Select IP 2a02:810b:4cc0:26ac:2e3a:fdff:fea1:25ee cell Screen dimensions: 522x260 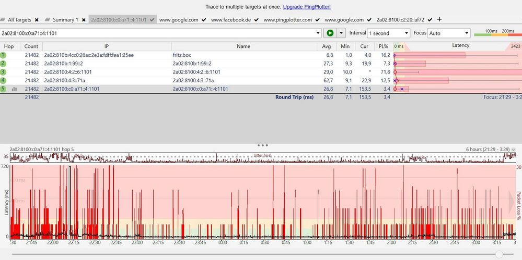(88, 55)
